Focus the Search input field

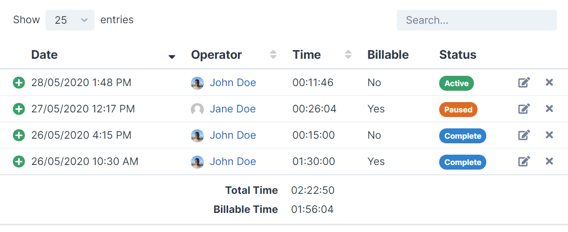(476, 20)
